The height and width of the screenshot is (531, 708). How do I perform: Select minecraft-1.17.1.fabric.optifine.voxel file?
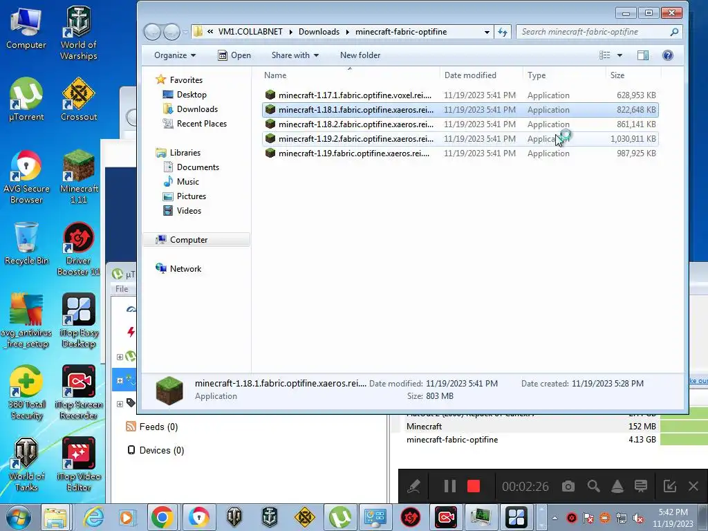click(x=460, y=95)
